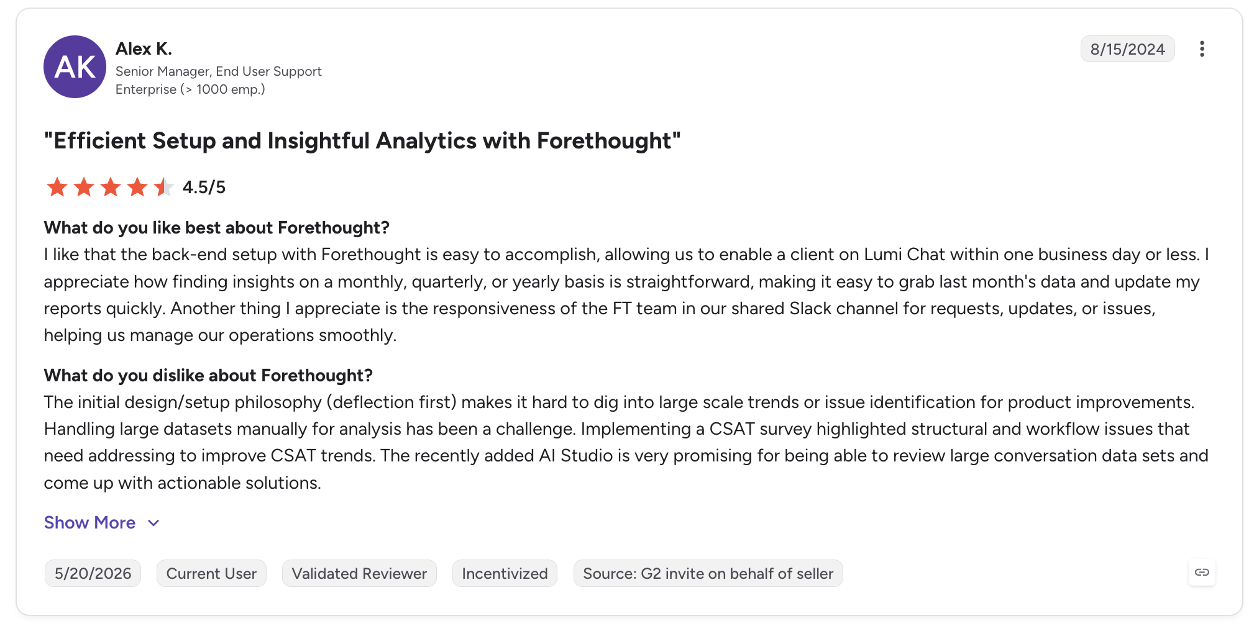Click the AK profile avatar
Screen dimensions: 1254x626
(x=75, y=67)
